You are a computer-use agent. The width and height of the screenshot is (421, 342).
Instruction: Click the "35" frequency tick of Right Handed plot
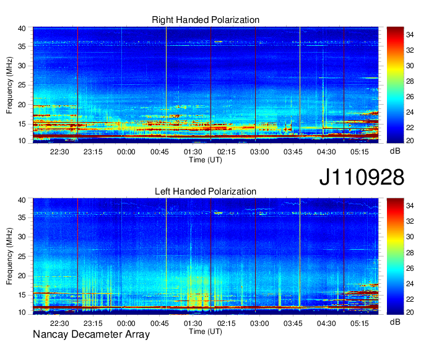click(x=22, y=46)
